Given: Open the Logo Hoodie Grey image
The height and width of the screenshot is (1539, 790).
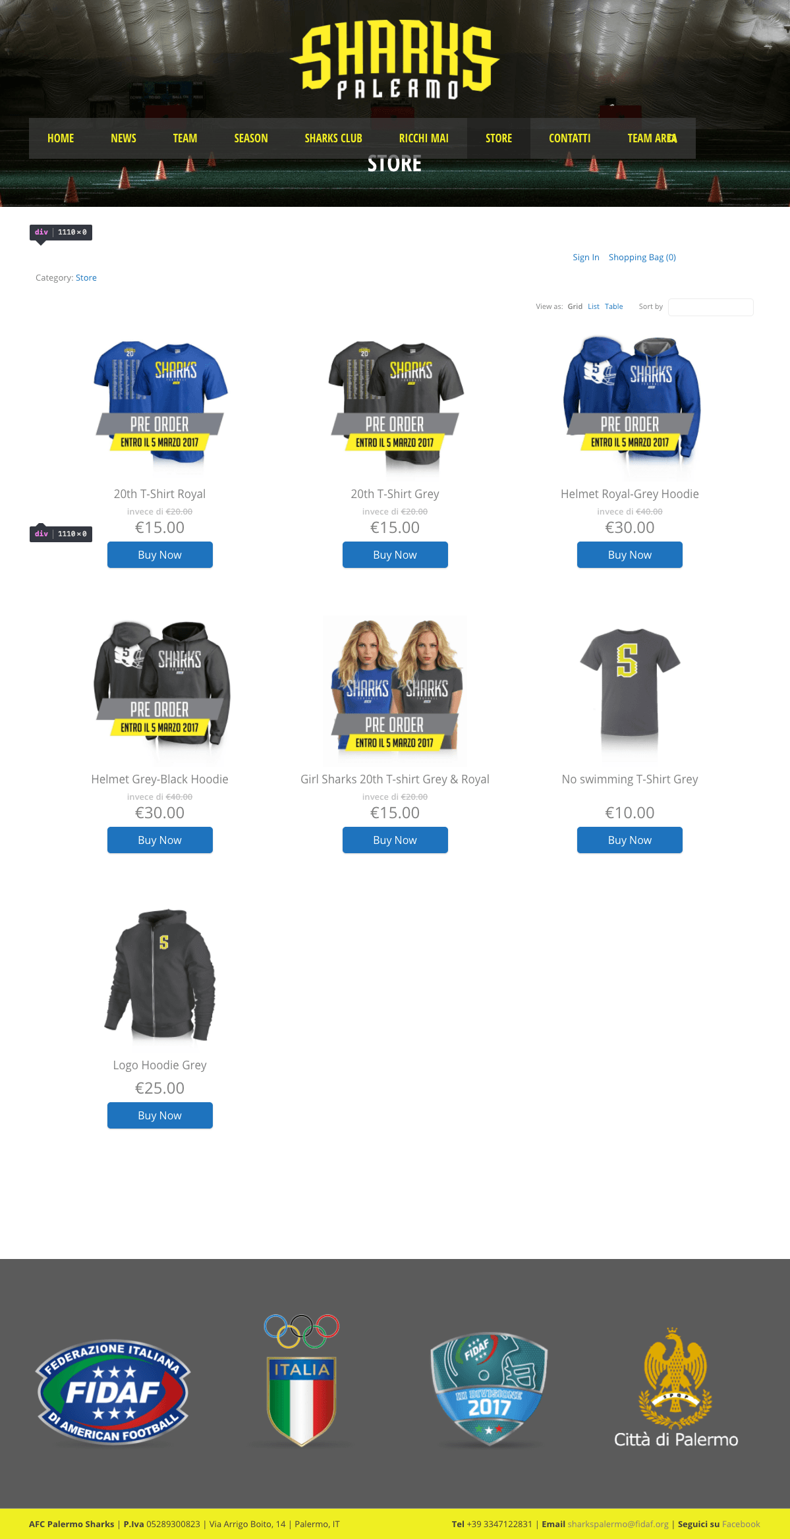Looking at the screenshot, I should click(x=160, y=974).
